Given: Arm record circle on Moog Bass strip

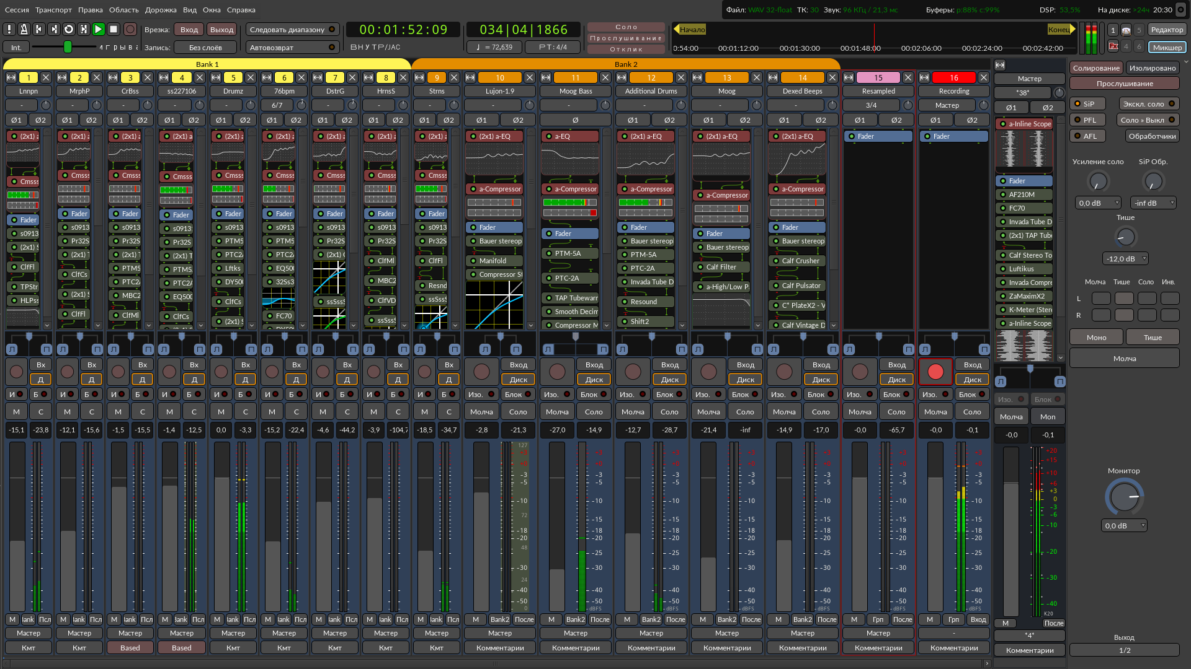Looking at the screenshot, I should (557, 372).
